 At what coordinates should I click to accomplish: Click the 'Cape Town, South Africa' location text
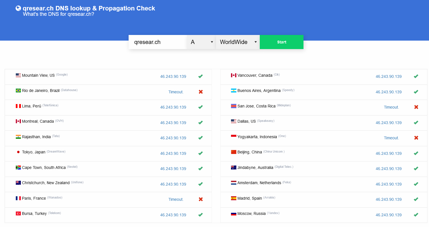44,168
